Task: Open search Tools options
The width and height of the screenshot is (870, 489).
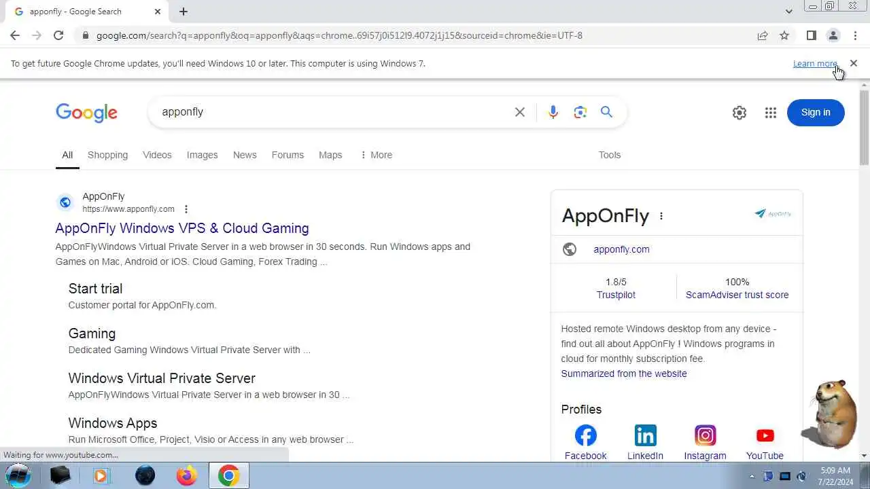Action: [610, 155]
